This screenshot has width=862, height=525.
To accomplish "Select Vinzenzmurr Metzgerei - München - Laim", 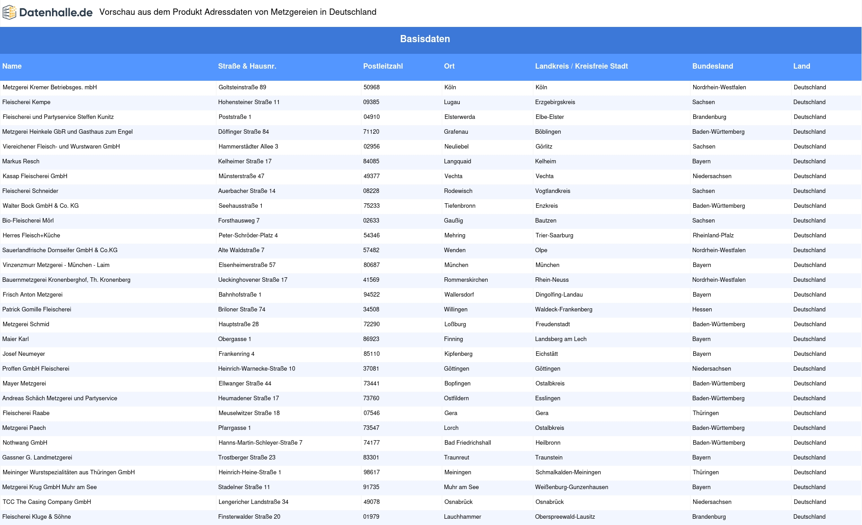I will click(x=56, y=265).
